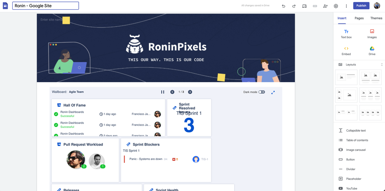Click the TIS-1 assignee avatar

[196, 159]
